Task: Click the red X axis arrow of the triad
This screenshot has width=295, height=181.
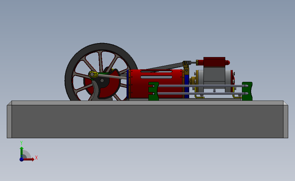Action: (x=29, y=159)
